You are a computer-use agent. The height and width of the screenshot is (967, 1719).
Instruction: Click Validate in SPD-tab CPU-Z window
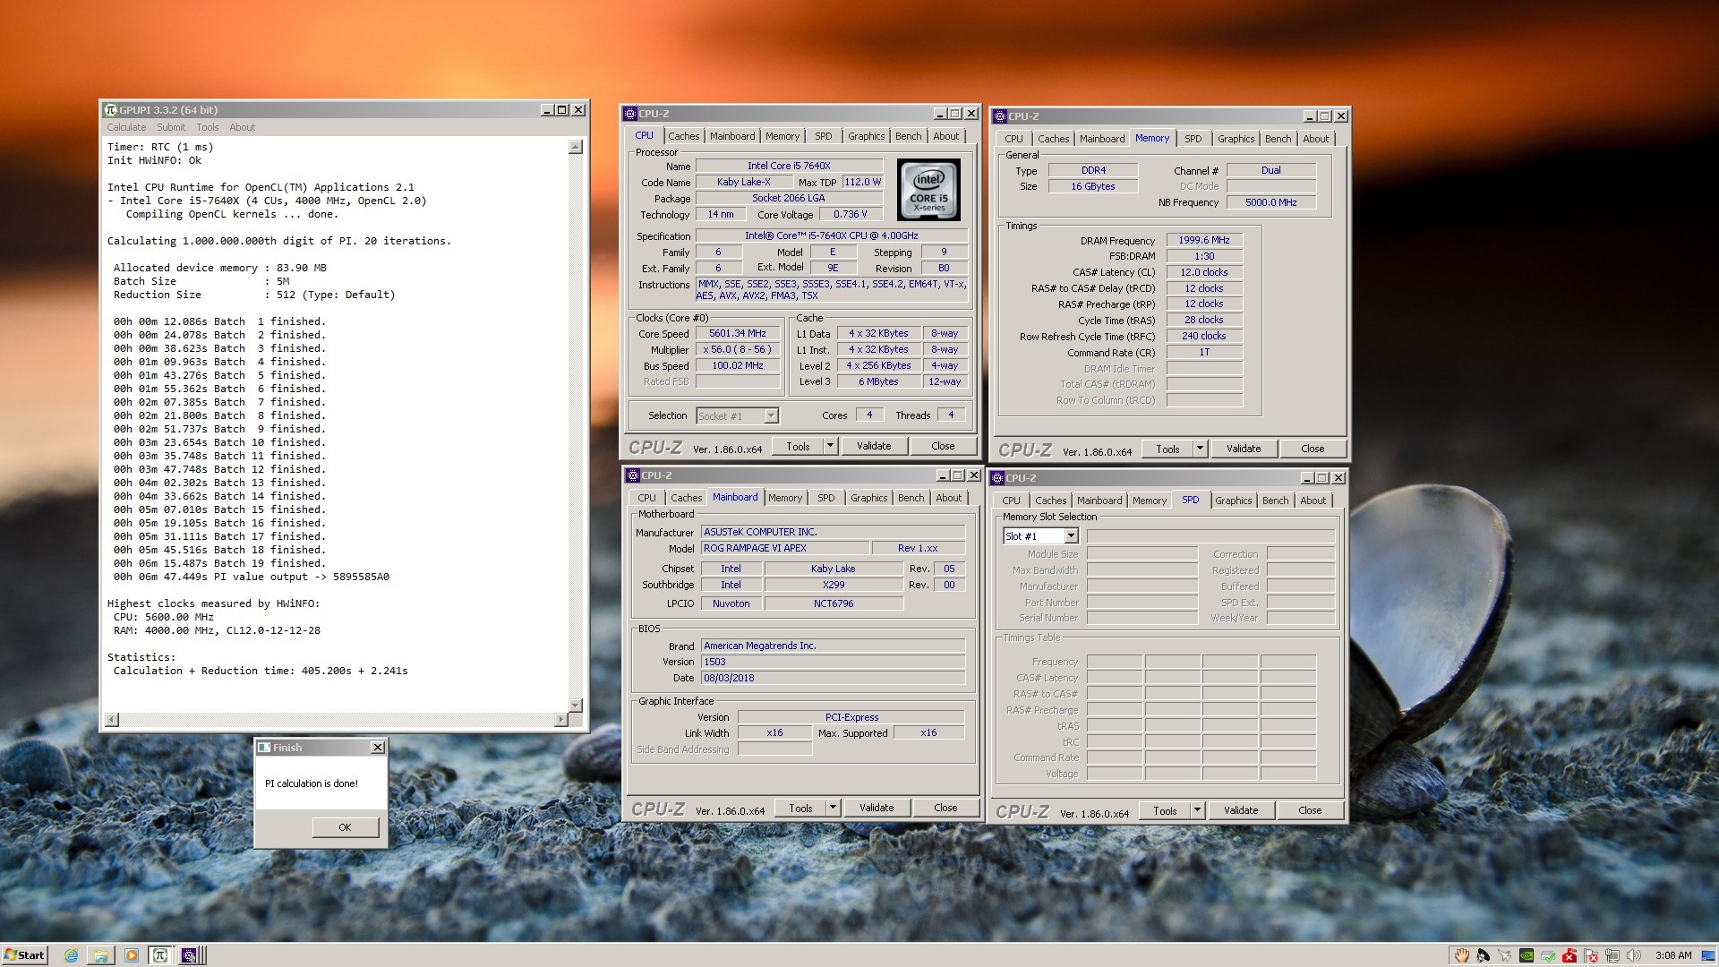(1241, 810)
